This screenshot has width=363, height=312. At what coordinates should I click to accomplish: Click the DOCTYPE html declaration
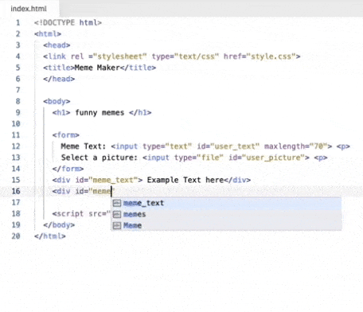68,22
